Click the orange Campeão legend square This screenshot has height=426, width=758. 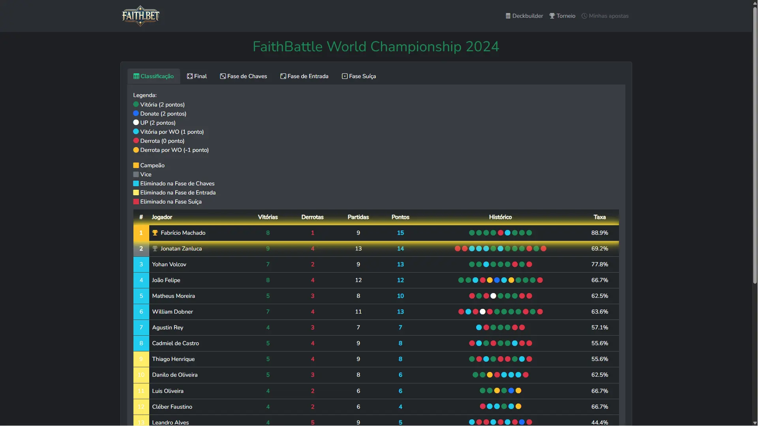click(136, 166)
